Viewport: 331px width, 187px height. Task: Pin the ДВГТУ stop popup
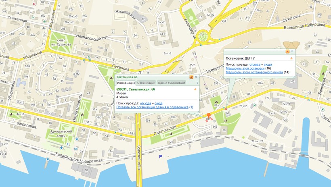tap(287, 52)
